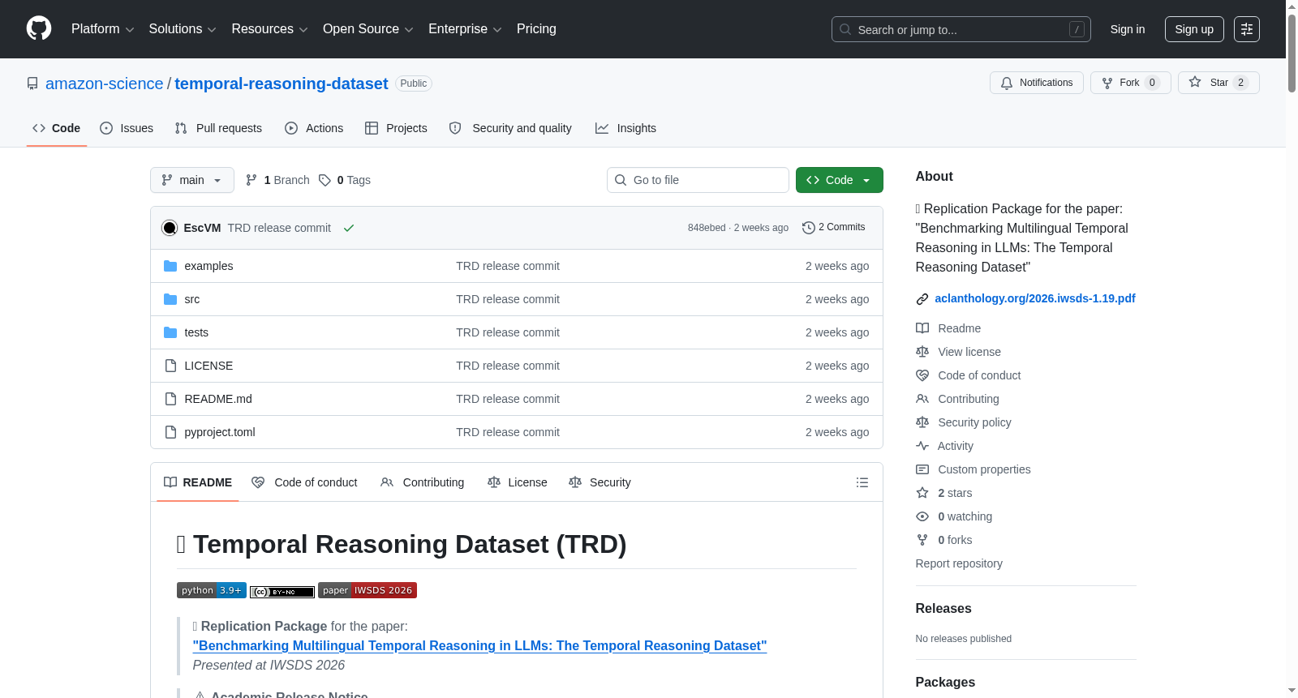Click the green check commit status icon
Image resolution: width=1298 pixels, height=698 pixels.
[x=349, y=228]
